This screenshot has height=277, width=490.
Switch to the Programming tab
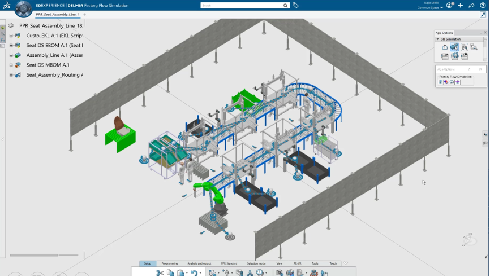(169, 263)
